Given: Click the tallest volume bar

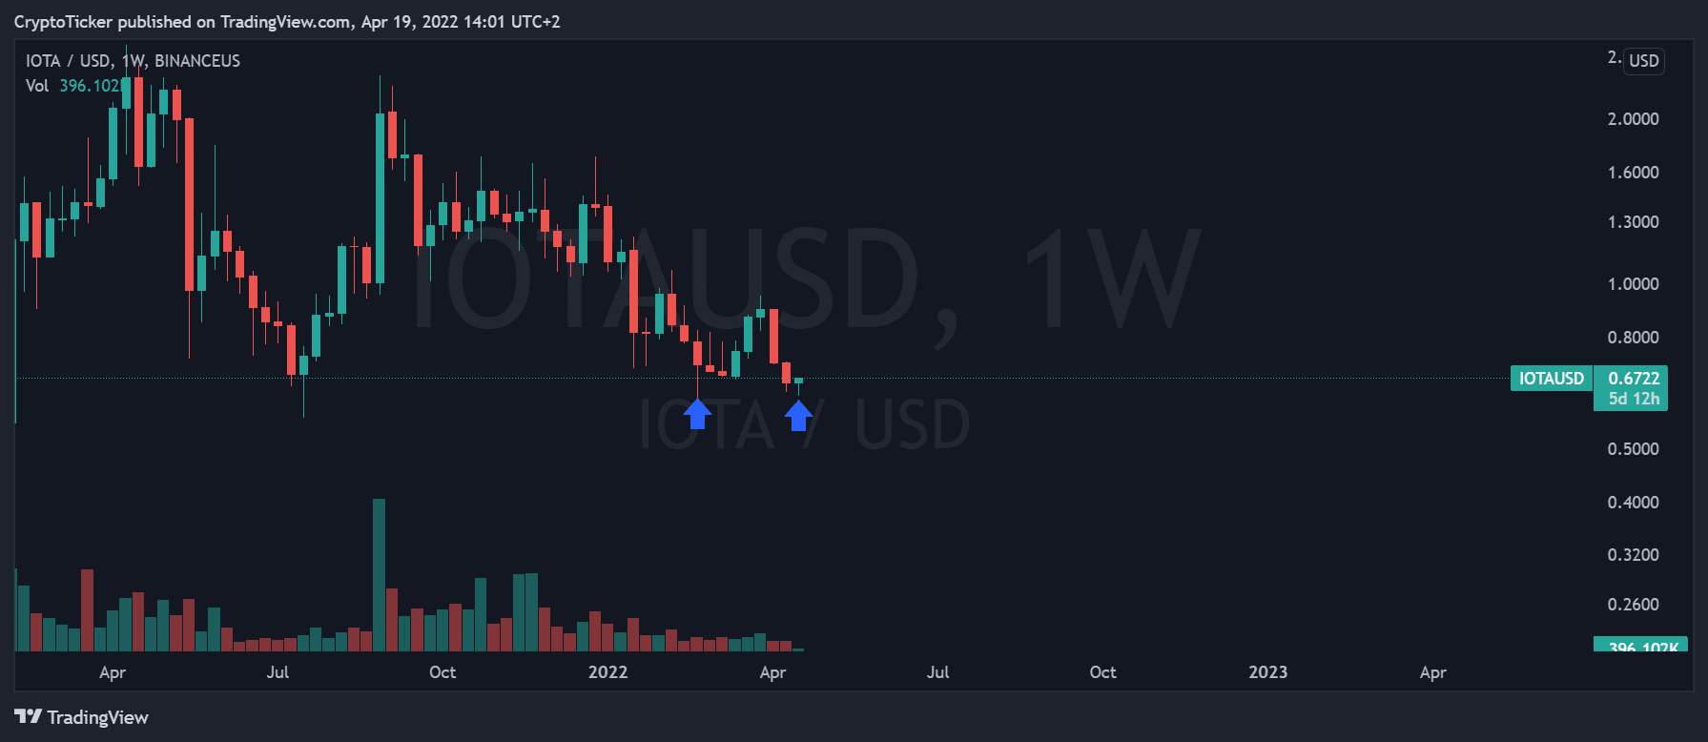Looking at the screenshot, I should pos(379,574).
